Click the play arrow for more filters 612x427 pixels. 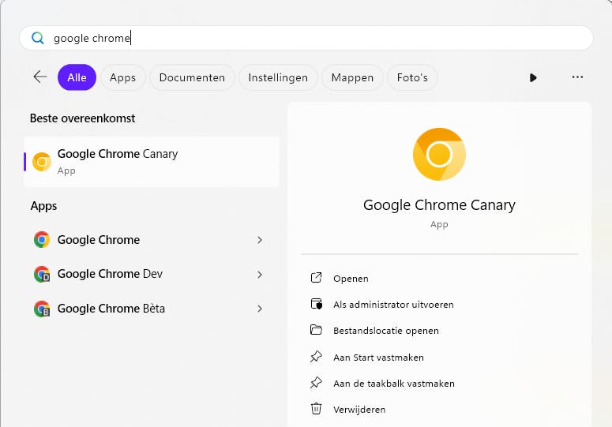[x=533, y=77]
